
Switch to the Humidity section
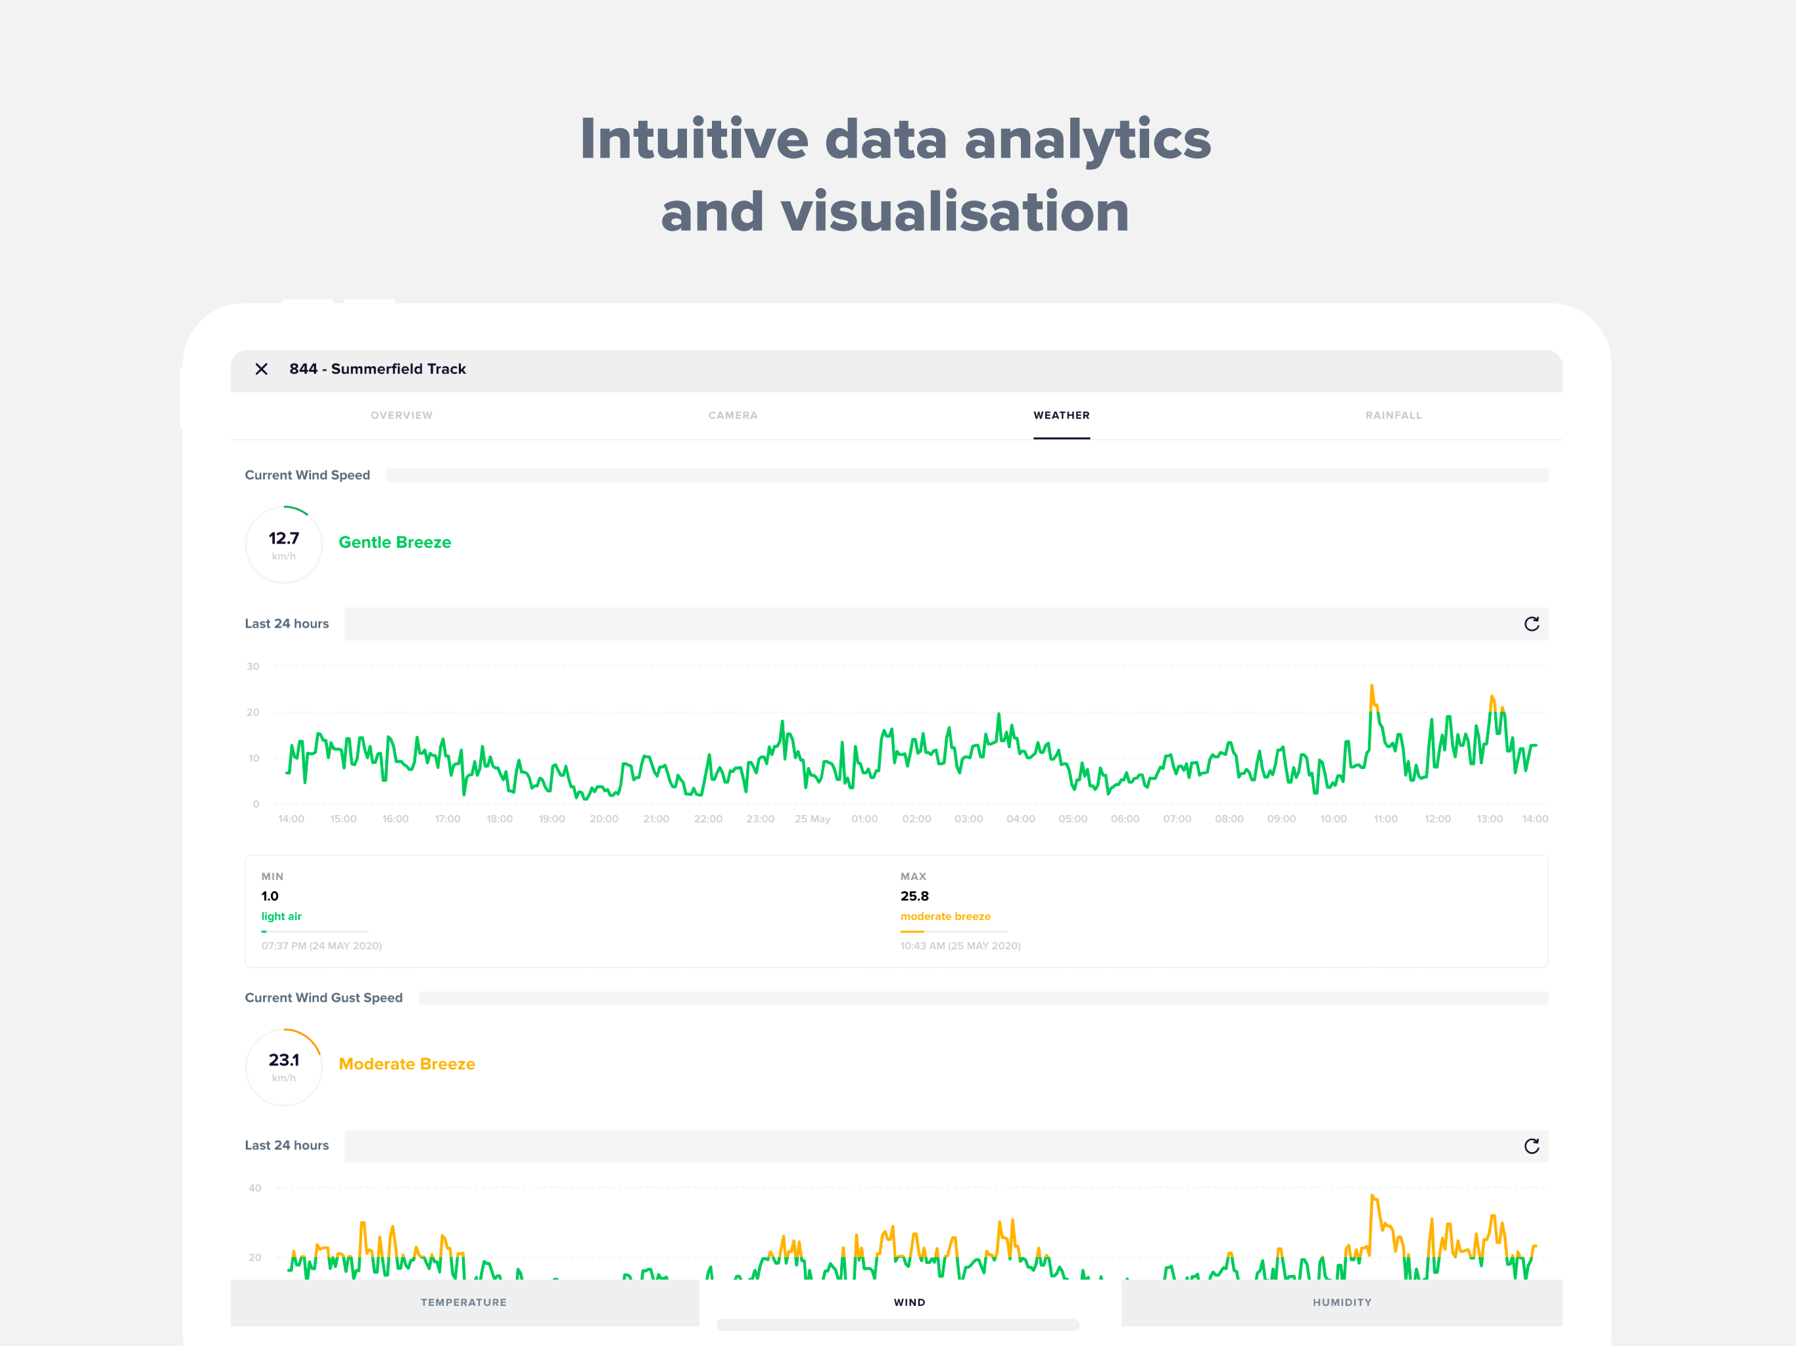pos(1341,1302)
